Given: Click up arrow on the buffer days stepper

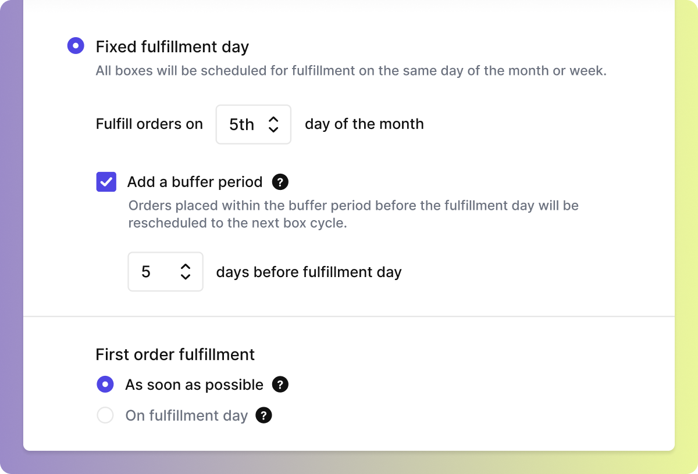Looking at the screenshot, I should tap(186, 268).
